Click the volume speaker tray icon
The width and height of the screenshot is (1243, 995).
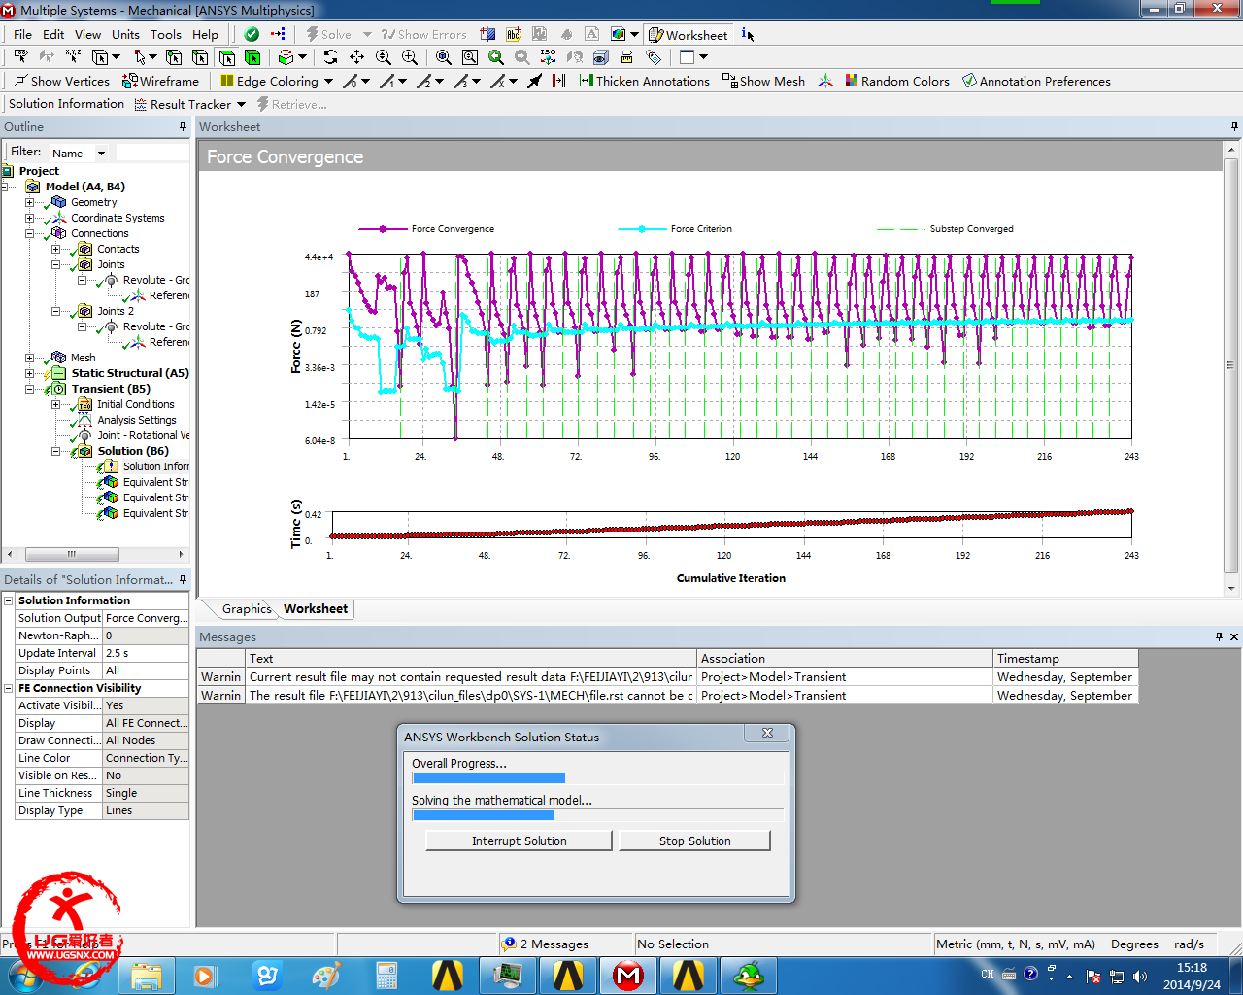1139,976
